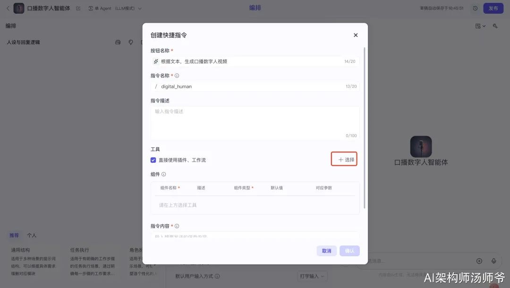Switch to the 个人 prompt tab
This screenshot has width=510, height=288.
click(32, 235)
